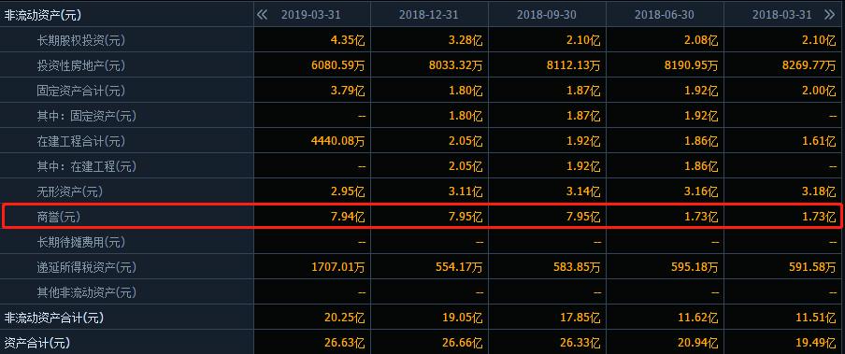Click the 26.66亿 total assets value

462,343
